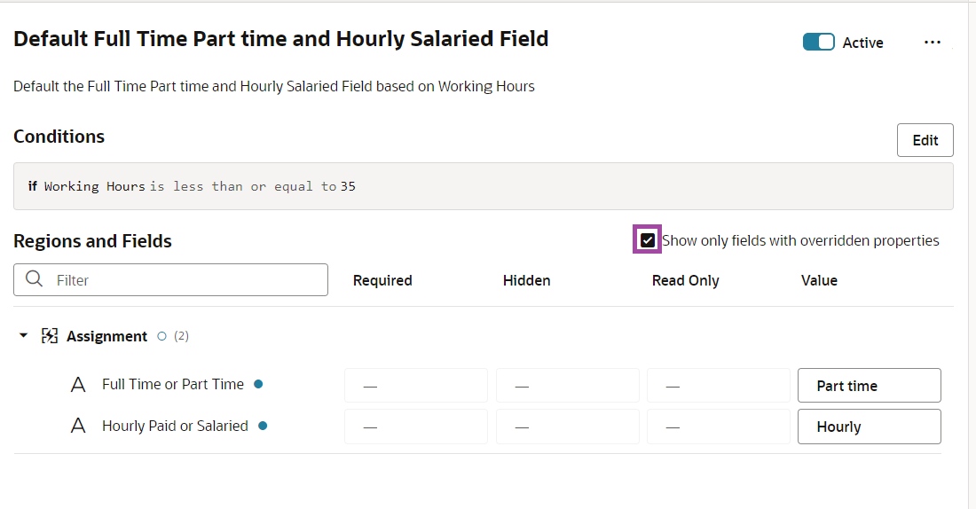This screenshot has width=976, height=509.
Task: Open the three-dot more actions menu
Action: click(932, 43)
